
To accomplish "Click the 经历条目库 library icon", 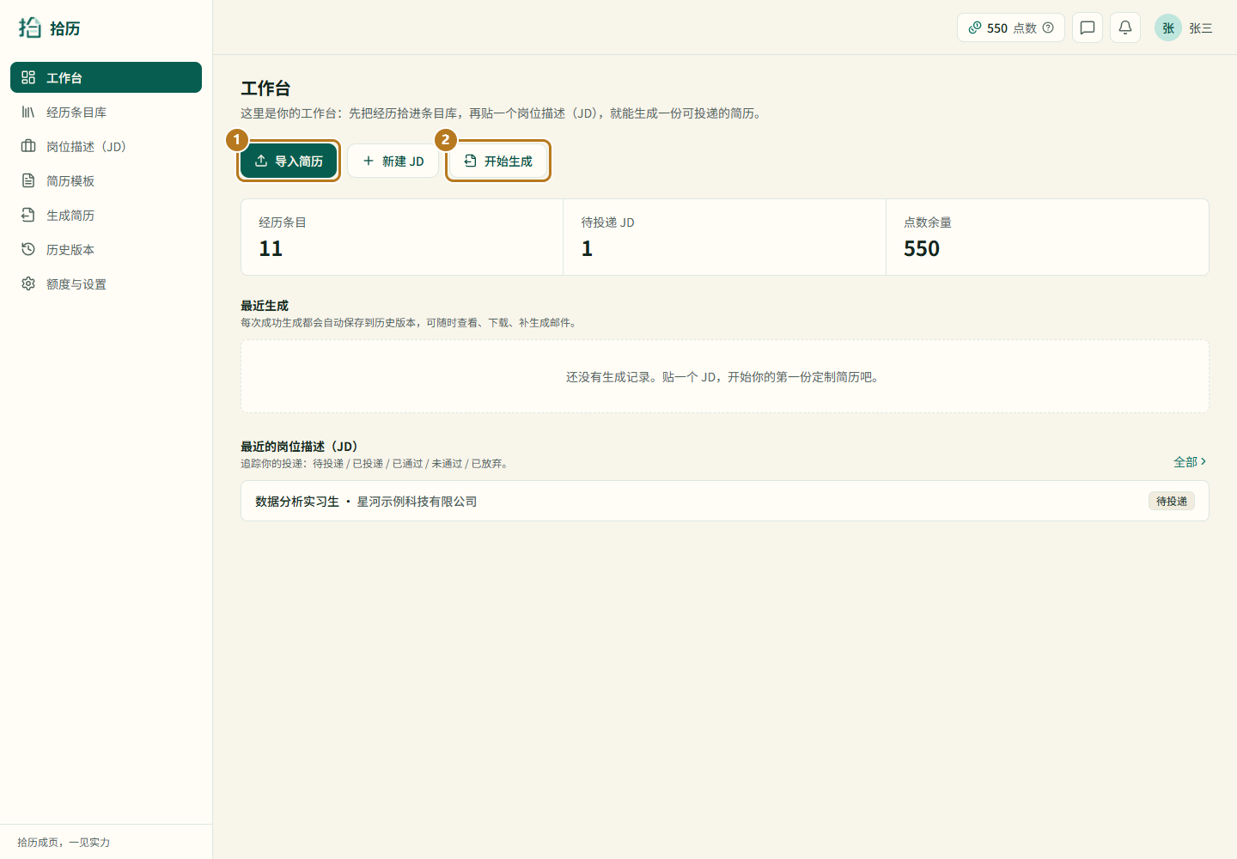I will 28,112.
